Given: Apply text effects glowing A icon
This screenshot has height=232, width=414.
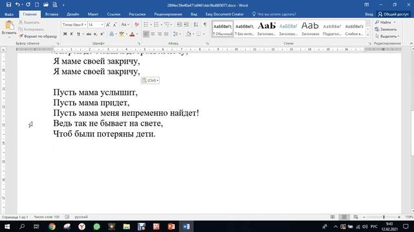Looking at the screenshot, I should point(112,34).
